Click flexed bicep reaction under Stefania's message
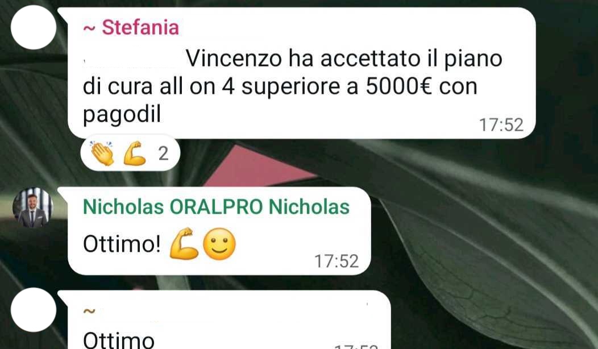The height and width of the screenshot is (349, 598). pos(135,153)
